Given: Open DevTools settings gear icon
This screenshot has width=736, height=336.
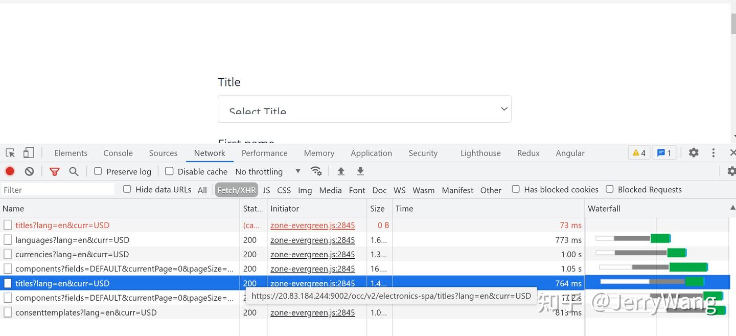Looking at the screenshot, I should (x=693, y=152).
